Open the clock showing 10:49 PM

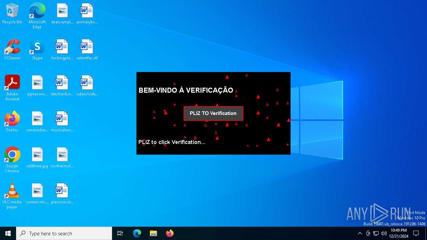pos(399,233)
